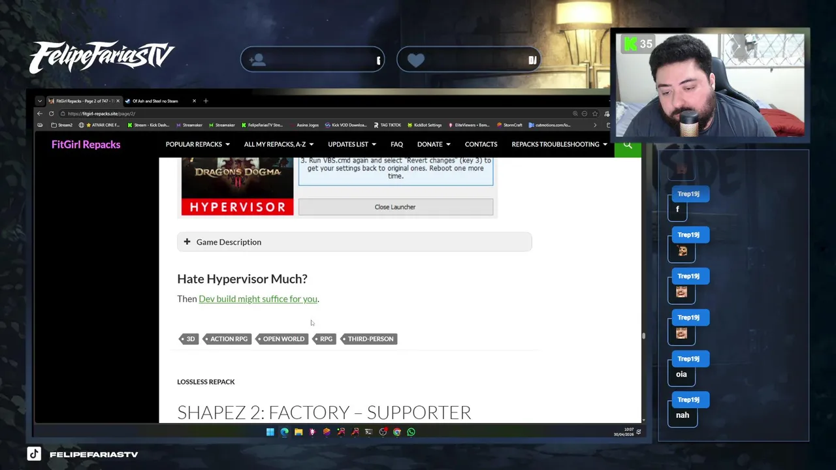Open FelipeFariasTV Stre... bookmark
Viewport: 836px width, 470px height.
click(x=262, y=125)
